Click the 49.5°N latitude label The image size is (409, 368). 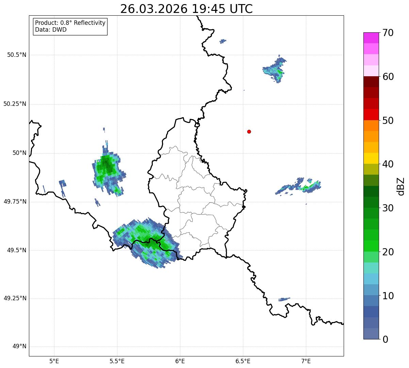(17, 250)
